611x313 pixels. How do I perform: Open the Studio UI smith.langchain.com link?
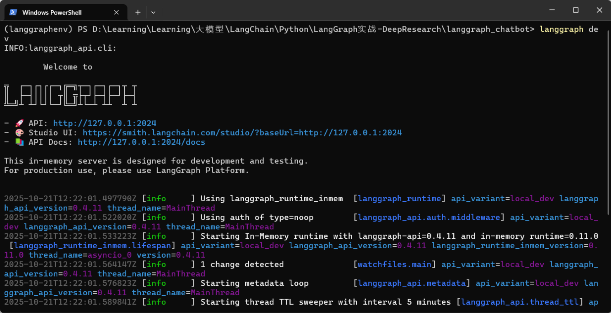pyautogui.click(x=242, y=132)
